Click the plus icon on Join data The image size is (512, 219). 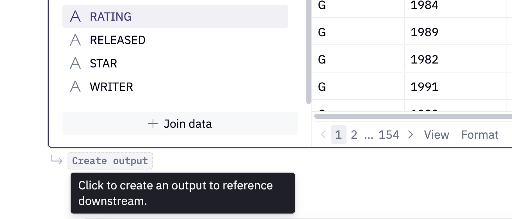153,124
